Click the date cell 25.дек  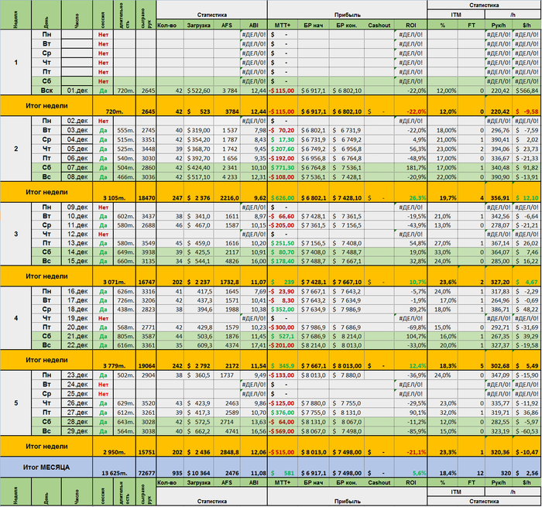point(77,394)
